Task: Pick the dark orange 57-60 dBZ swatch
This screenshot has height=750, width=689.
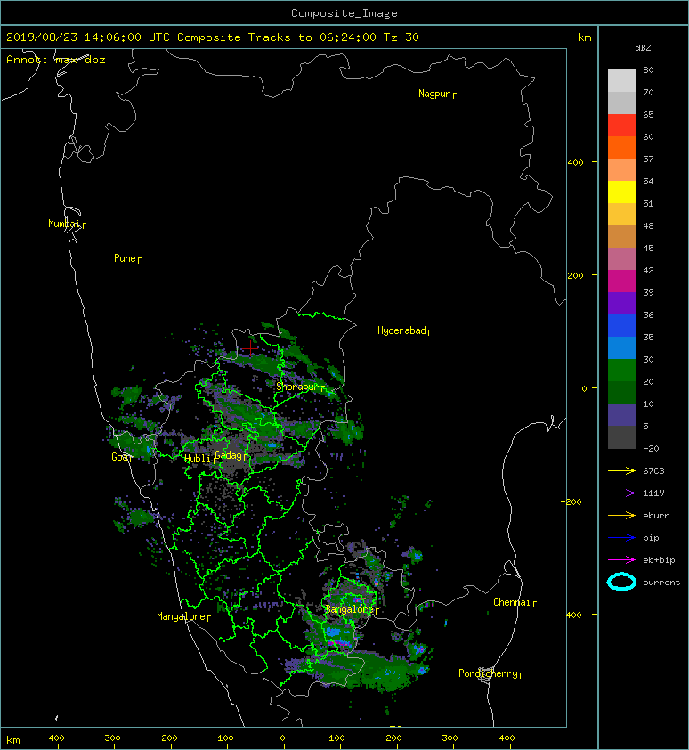Action: click(621, 147)
